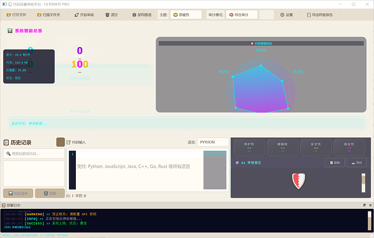Open 设置 (settings) in the toolbar
Screen dimensions: 374x238
(x=287, y=15)
